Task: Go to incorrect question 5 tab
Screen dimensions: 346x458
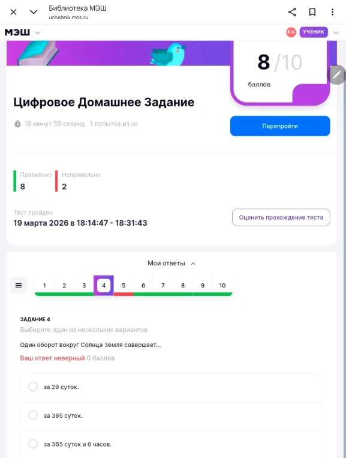Action: [x=124, y=285]
